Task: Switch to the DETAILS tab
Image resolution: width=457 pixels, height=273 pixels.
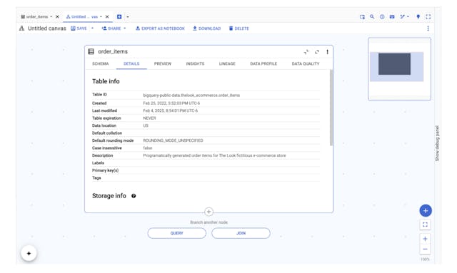Action: coord(131,63)
